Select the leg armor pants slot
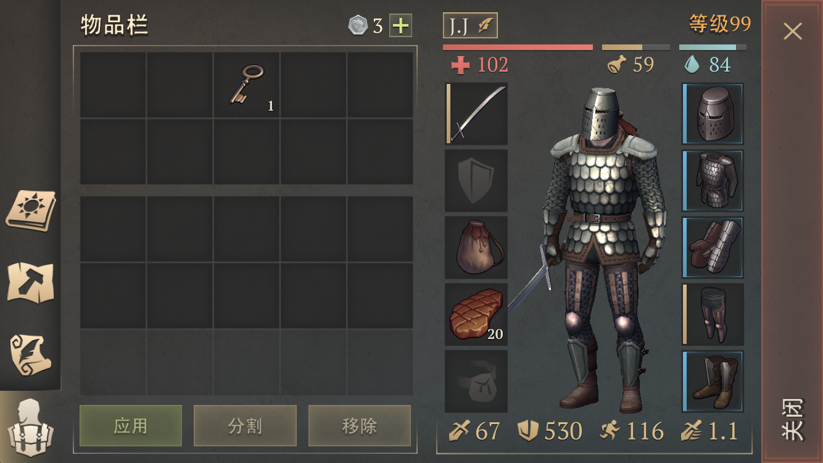The image size is (823, 463). [713, 314]
